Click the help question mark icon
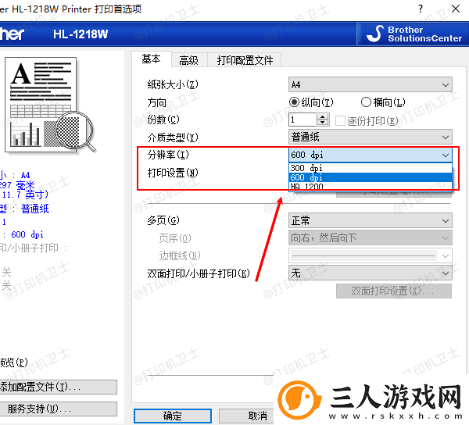469x425 pixels. click(421, 9)
